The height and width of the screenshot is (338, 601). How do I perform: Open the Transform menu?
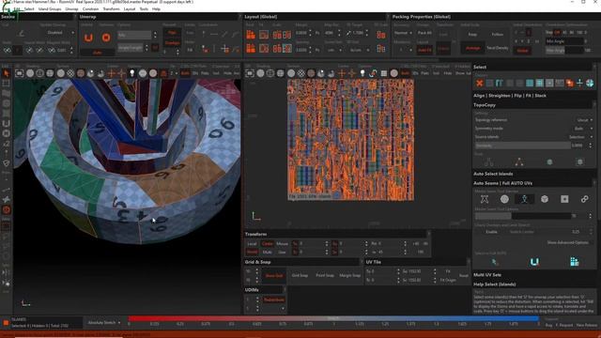[x=111, y=8]
